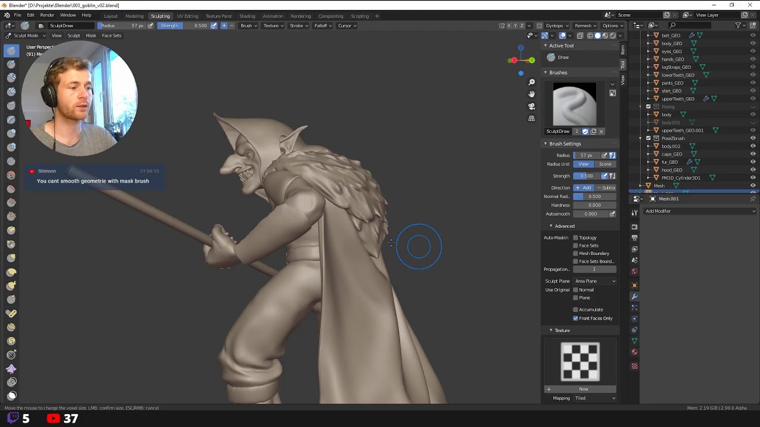
Task: Open the outliner filter funnel icon
Action: tap(738, 26)
